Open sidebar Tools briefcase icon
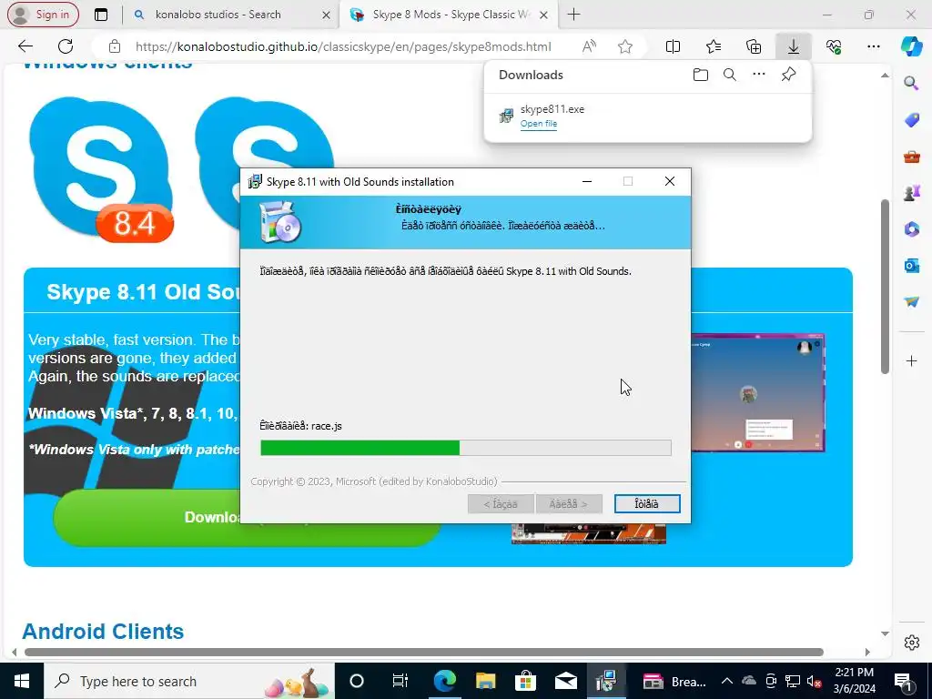This screenshot has height=699, width=932. tap(911, 157)
